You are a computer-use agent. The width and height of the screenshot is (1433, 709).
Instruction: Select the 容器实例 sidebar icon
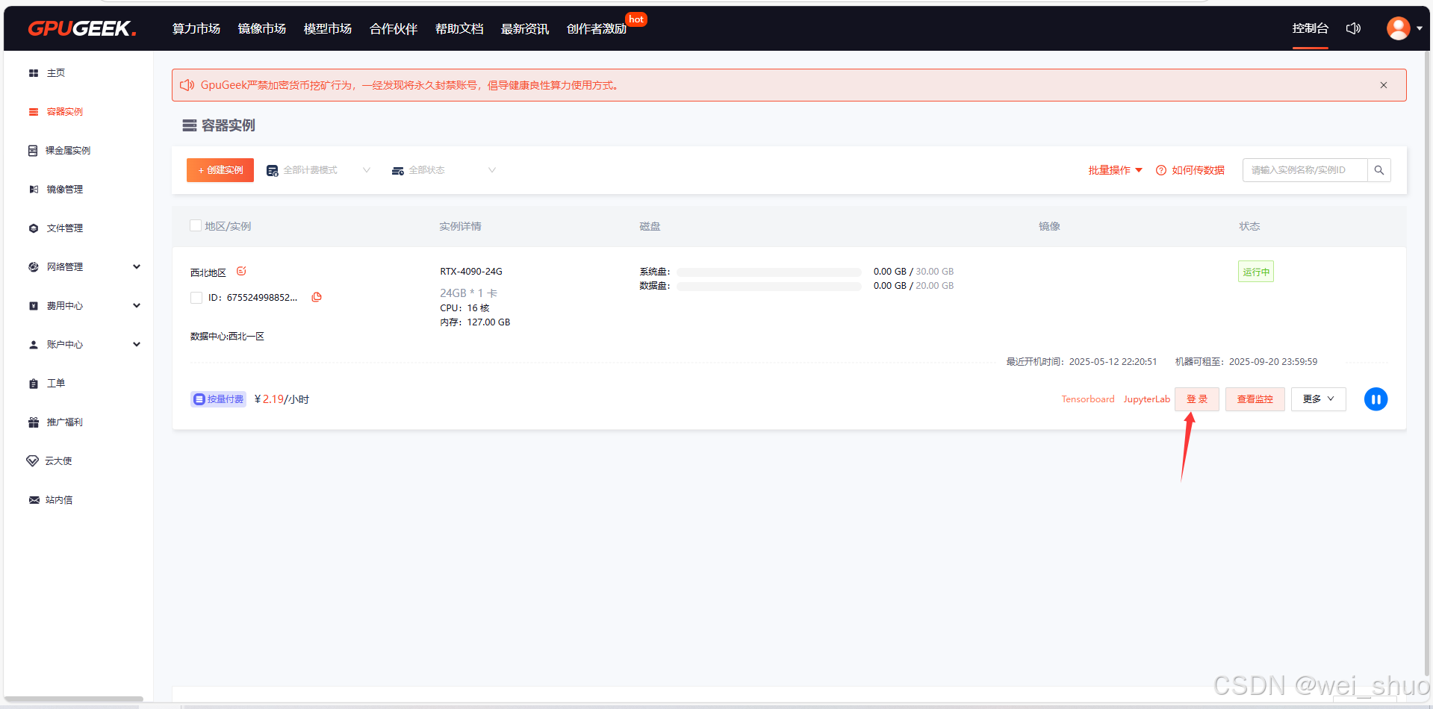tap(34, 112)
